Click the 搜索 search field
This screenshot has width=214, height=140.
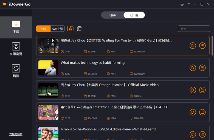[x=194, y=29]
